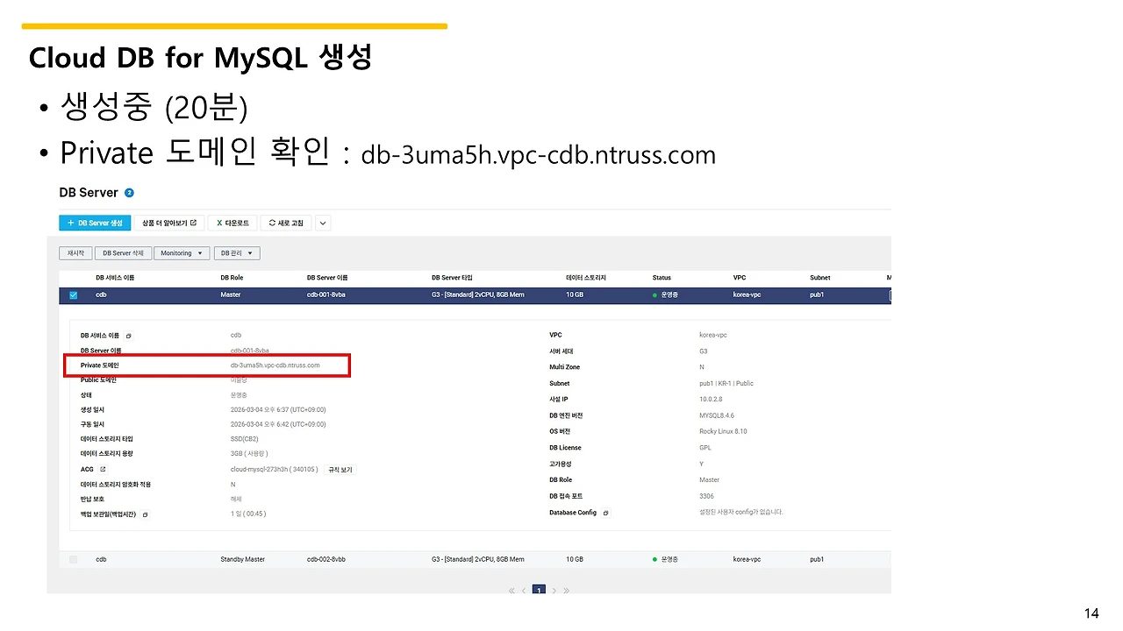Go to the last page using double-right arrows

pyautogui.click(x=567, y=591)
